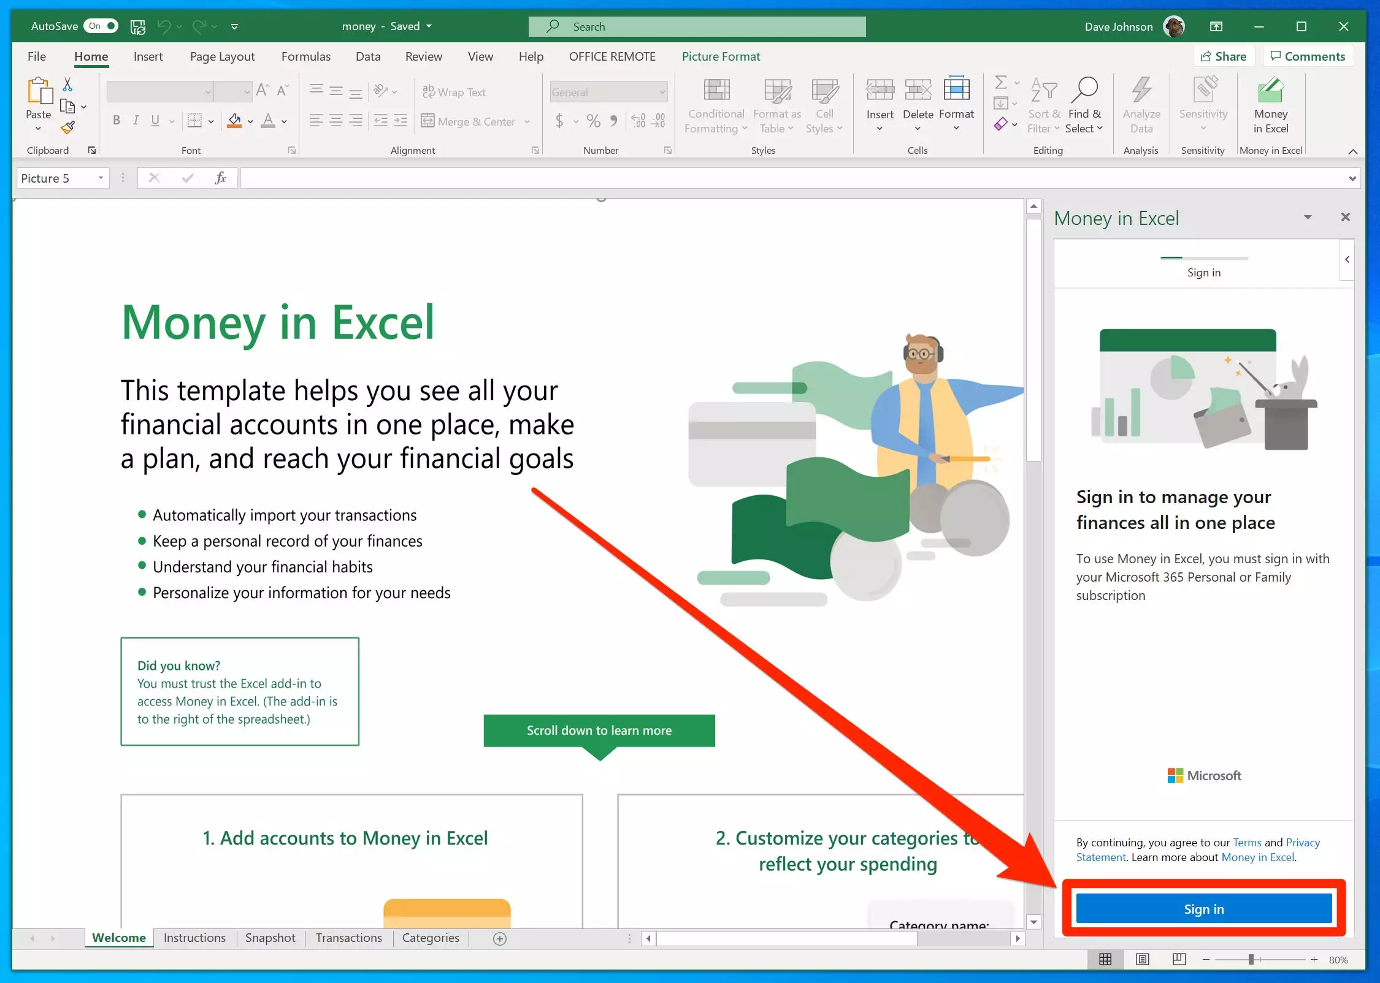Click the Accounting dollar format icon
This screenshot has width=1380, height=983.
coord(559,121)
